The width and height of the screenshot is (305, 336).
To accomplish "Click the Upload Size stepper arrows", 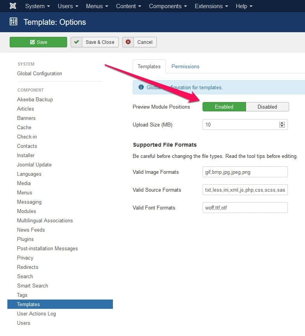I will point(282,125).
